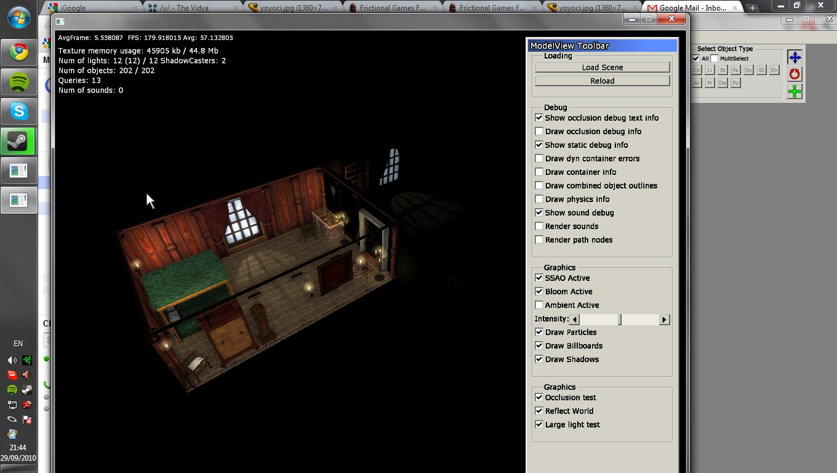Image resolution: width=837 pixels, height=473 pixels.
Task: Click the Load Scene button
Action: pos(602,67)
